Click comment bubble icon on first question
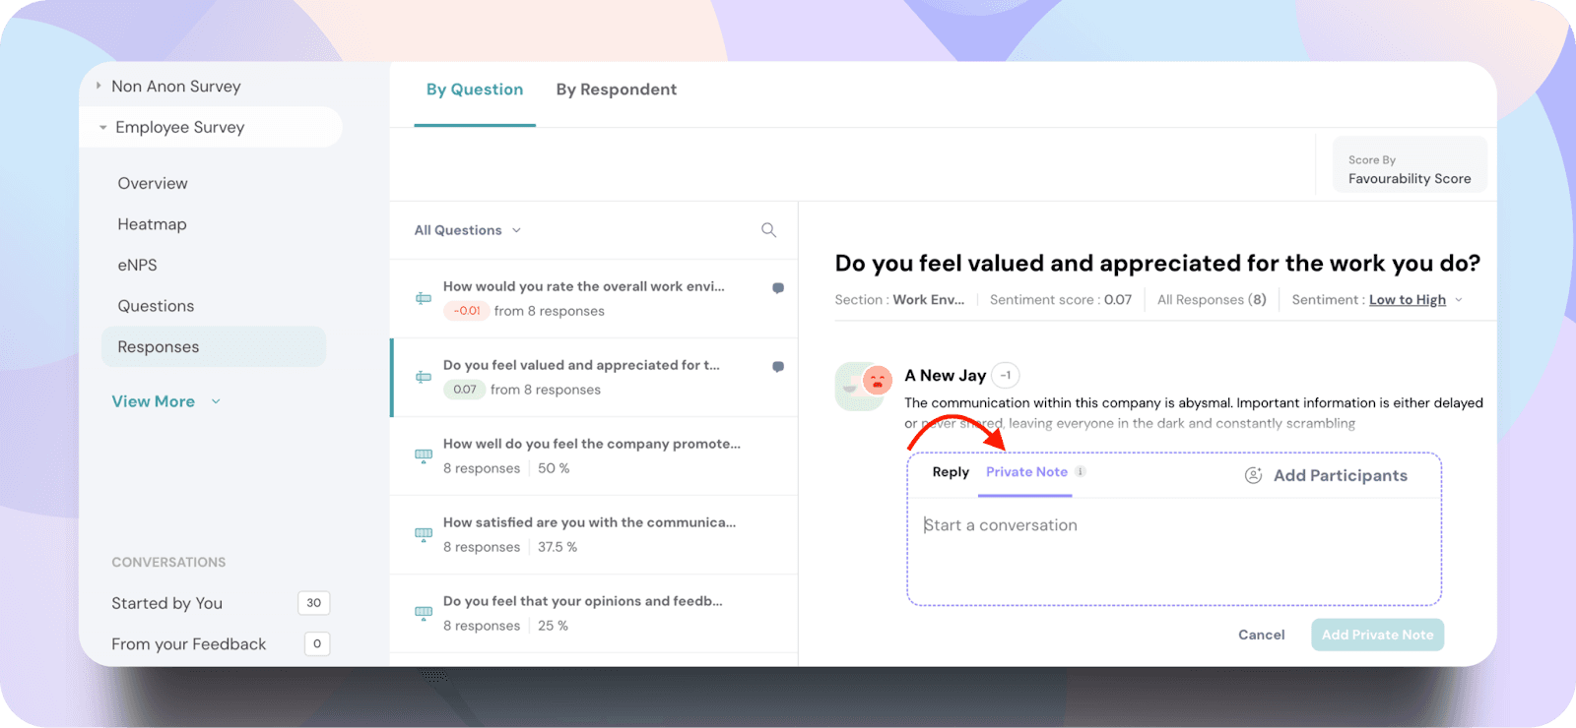Viewport: 1576px width, 728px height. (x=778, y=288)
